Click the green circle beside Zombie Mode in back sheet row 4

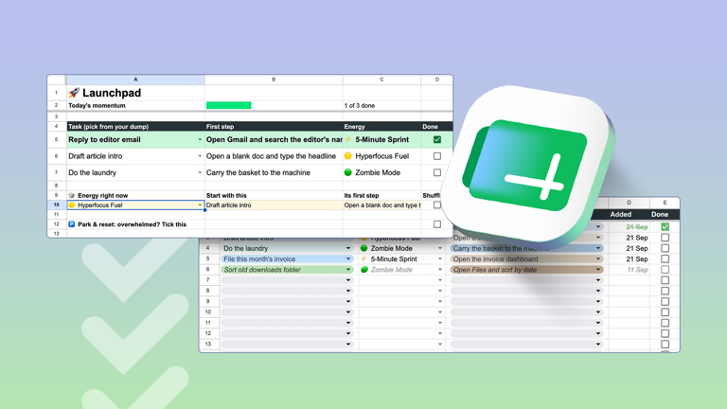click(x=363, y=249)
